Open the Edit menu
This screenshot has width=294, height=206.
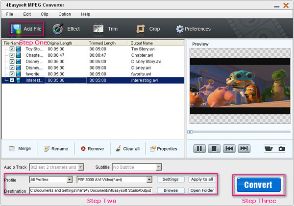[27, 14]
